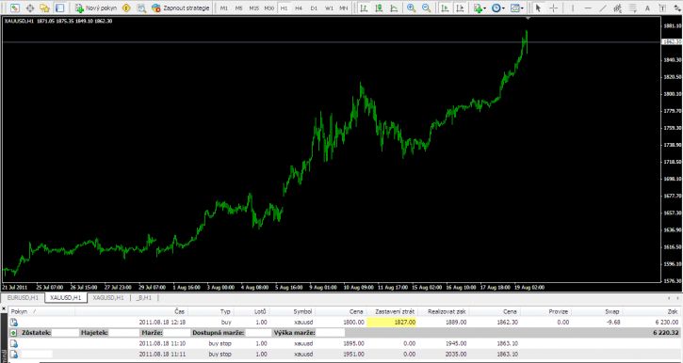The height and width of the screenshot is (363, 683).
Task: Open the chart templates dropdown
Action: click(516, 8)
